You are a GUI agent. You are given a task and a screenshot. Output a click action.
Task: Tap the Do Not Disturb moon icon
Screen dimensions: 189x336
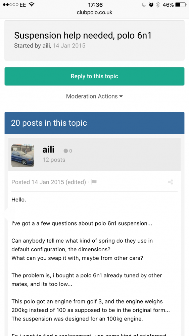point(144,5)
